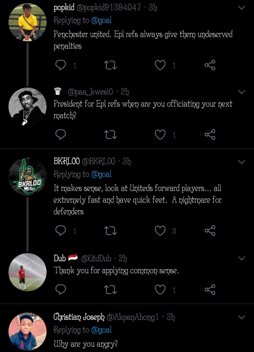Open dropdown menu on popkid's tweet
Image resolution: width=254 pixels, height=352 pixels.
(x=242, y=8)
